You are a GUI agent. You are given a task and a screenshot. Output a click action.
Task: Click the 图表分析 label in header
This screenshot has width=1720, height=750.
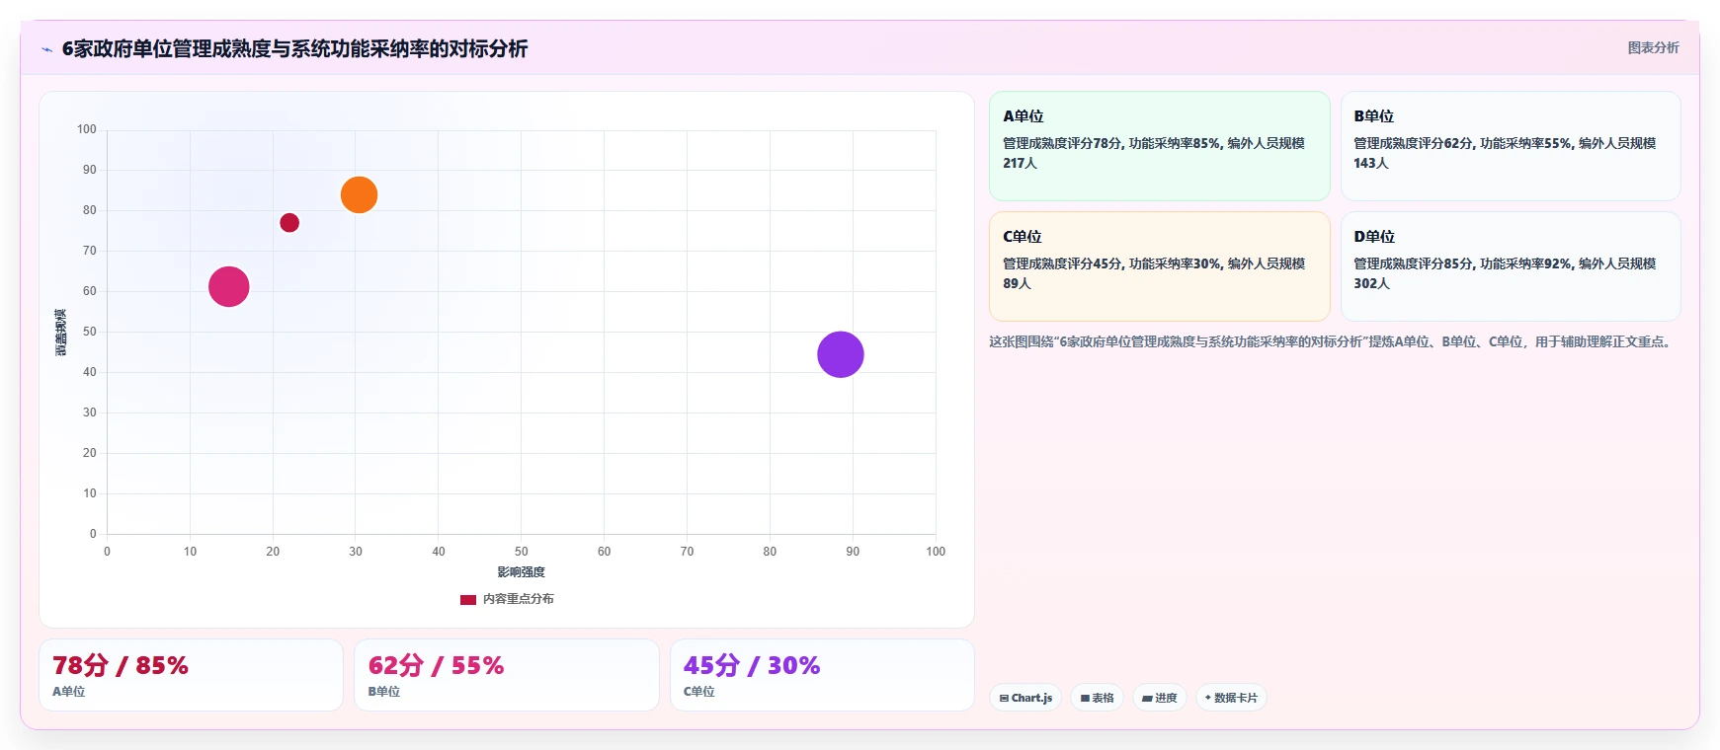[1653, 47]
